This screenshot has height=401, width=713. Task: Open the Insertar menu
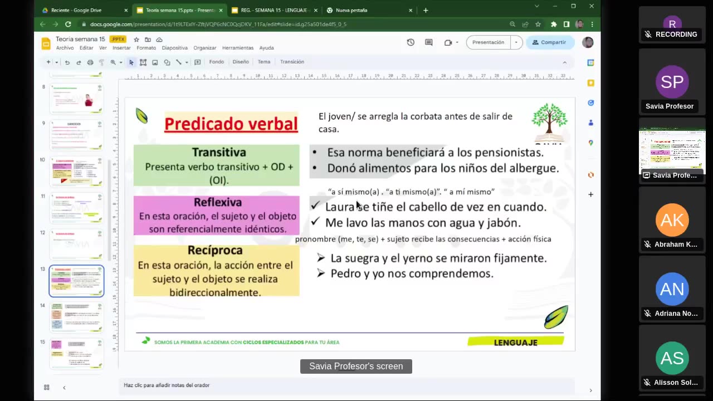pyautogui.click(x=121, y=48)
